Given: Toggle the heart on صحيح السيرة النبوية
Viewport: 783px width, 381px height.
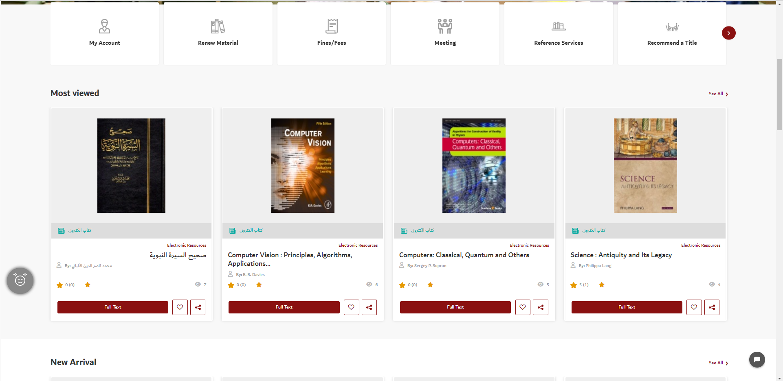Looking at the screenshot, I should coord(180,307).
